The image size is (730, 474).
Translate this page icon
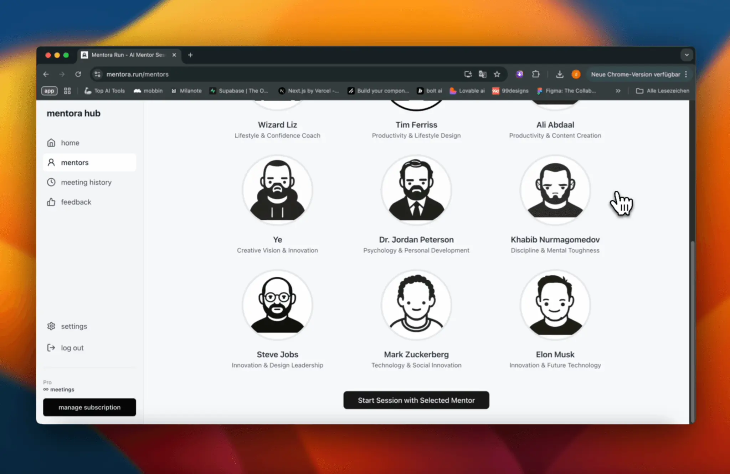click(483, 74)
